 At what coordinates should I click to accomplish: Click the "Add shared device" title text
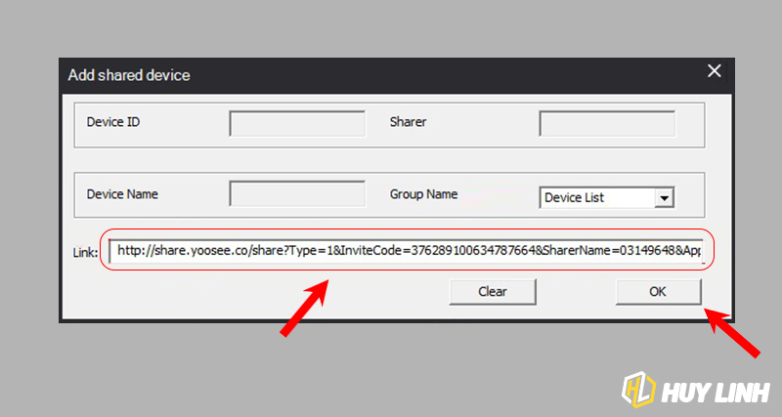click(129, 75)
